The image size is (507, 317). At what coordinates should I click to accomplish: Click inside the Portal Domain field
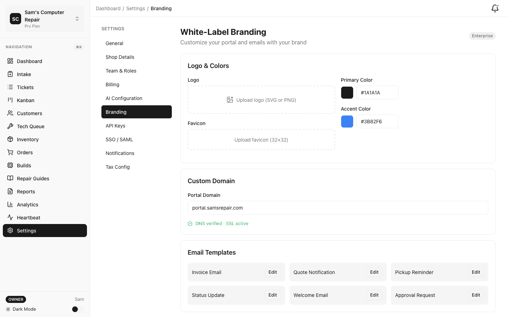(338, 208)
